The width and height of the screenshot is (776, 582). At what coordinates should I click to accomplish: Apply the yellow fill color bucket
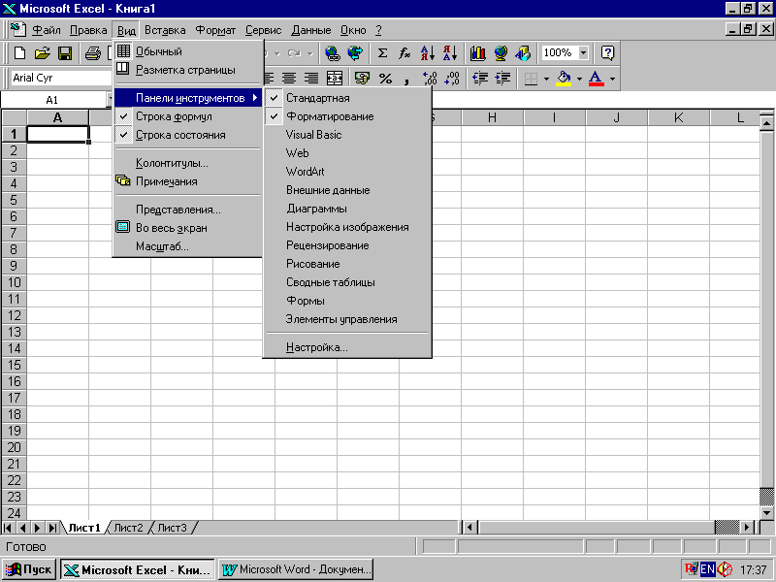564,79
